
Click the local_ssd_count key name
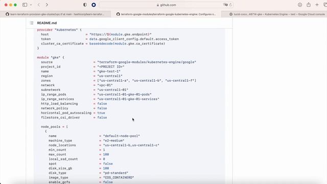(63, 159)
